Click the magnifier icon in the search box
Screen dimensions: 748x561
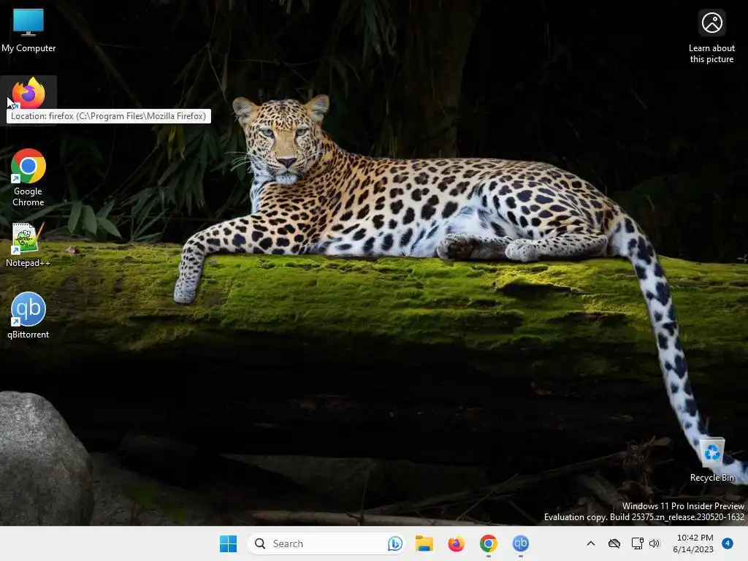pyautogui.click(x=260, y=543)
